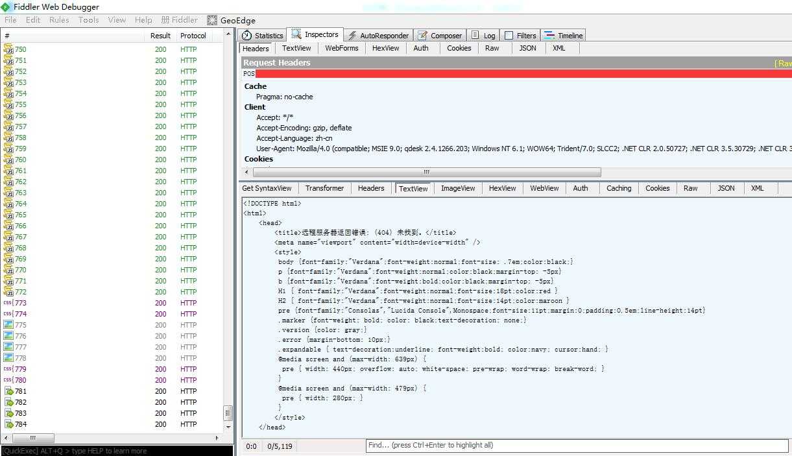
Task: Click the Inspectors magnifier icon
Action: point(296,34)
